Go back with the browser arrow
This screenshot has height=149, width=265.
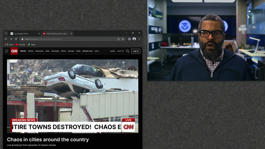(x=6, y=39)
